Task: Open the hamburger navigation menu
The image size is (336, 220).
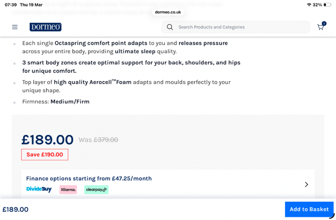Action: [x=15, y=27]
